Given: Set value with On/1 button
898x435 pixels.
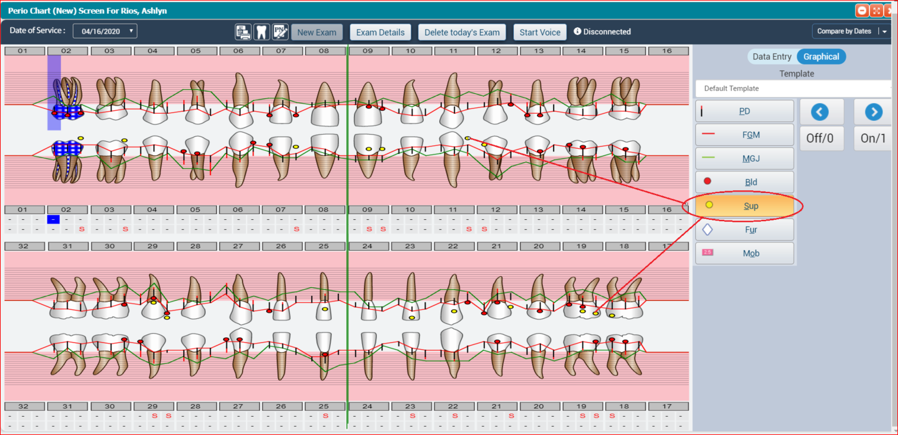Looking at the screenshot, I should tap(873, 138).
